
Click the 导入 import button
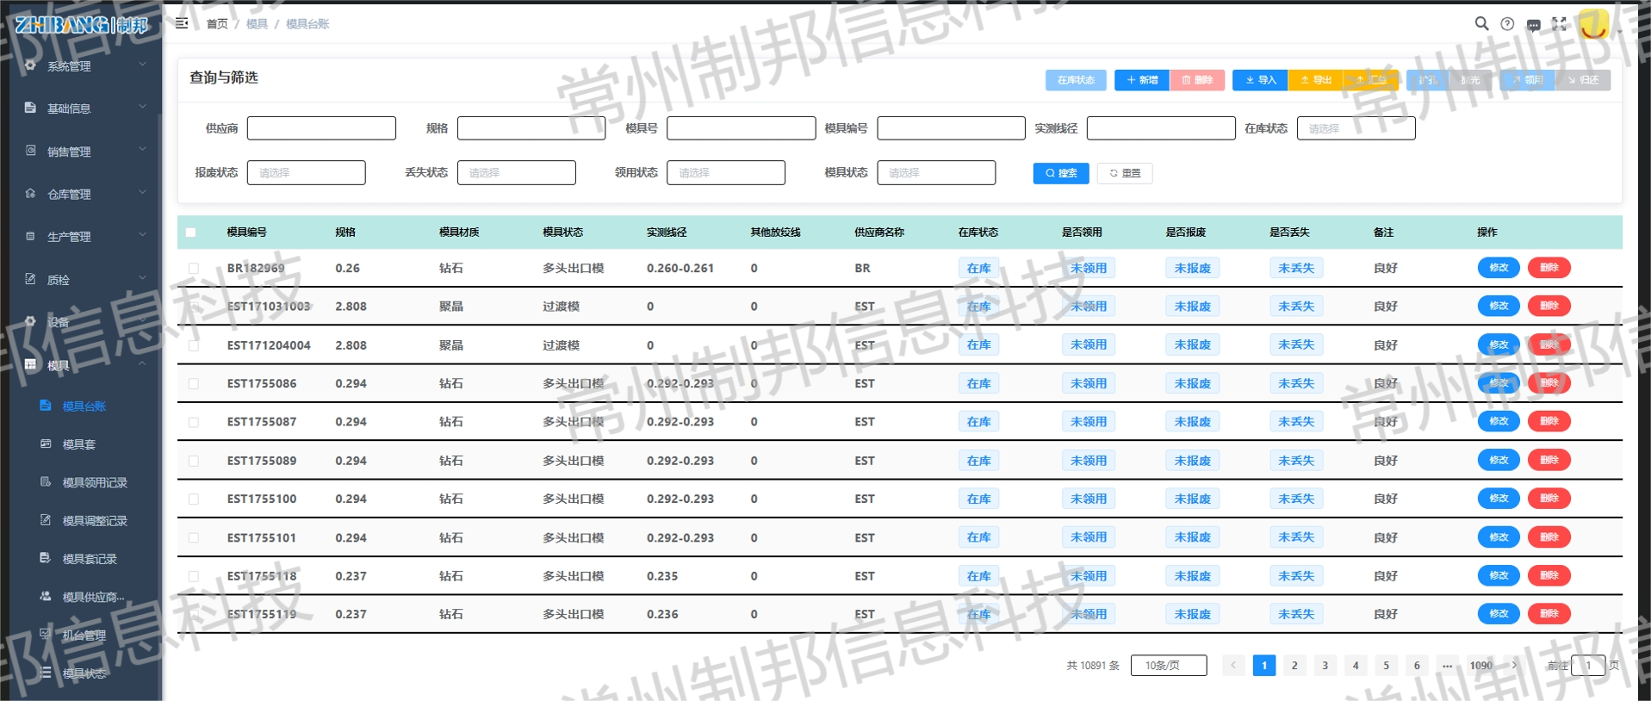(x=1260, y=80)
